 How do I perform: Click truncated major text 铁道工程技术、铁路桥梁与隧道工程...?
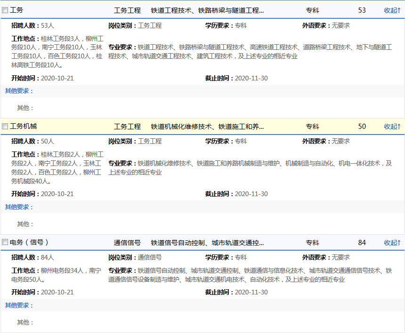pyautogui.click(x=207, y=10)
